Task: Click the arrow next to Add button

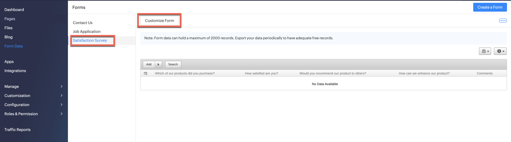Action: point(158,64)
